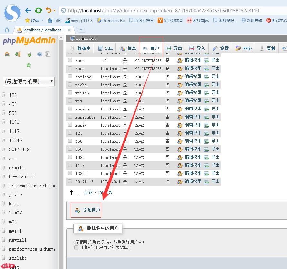Screen dimensions: 287x269
Task: Click the browser address bar
Action: (x=173, y=11)
